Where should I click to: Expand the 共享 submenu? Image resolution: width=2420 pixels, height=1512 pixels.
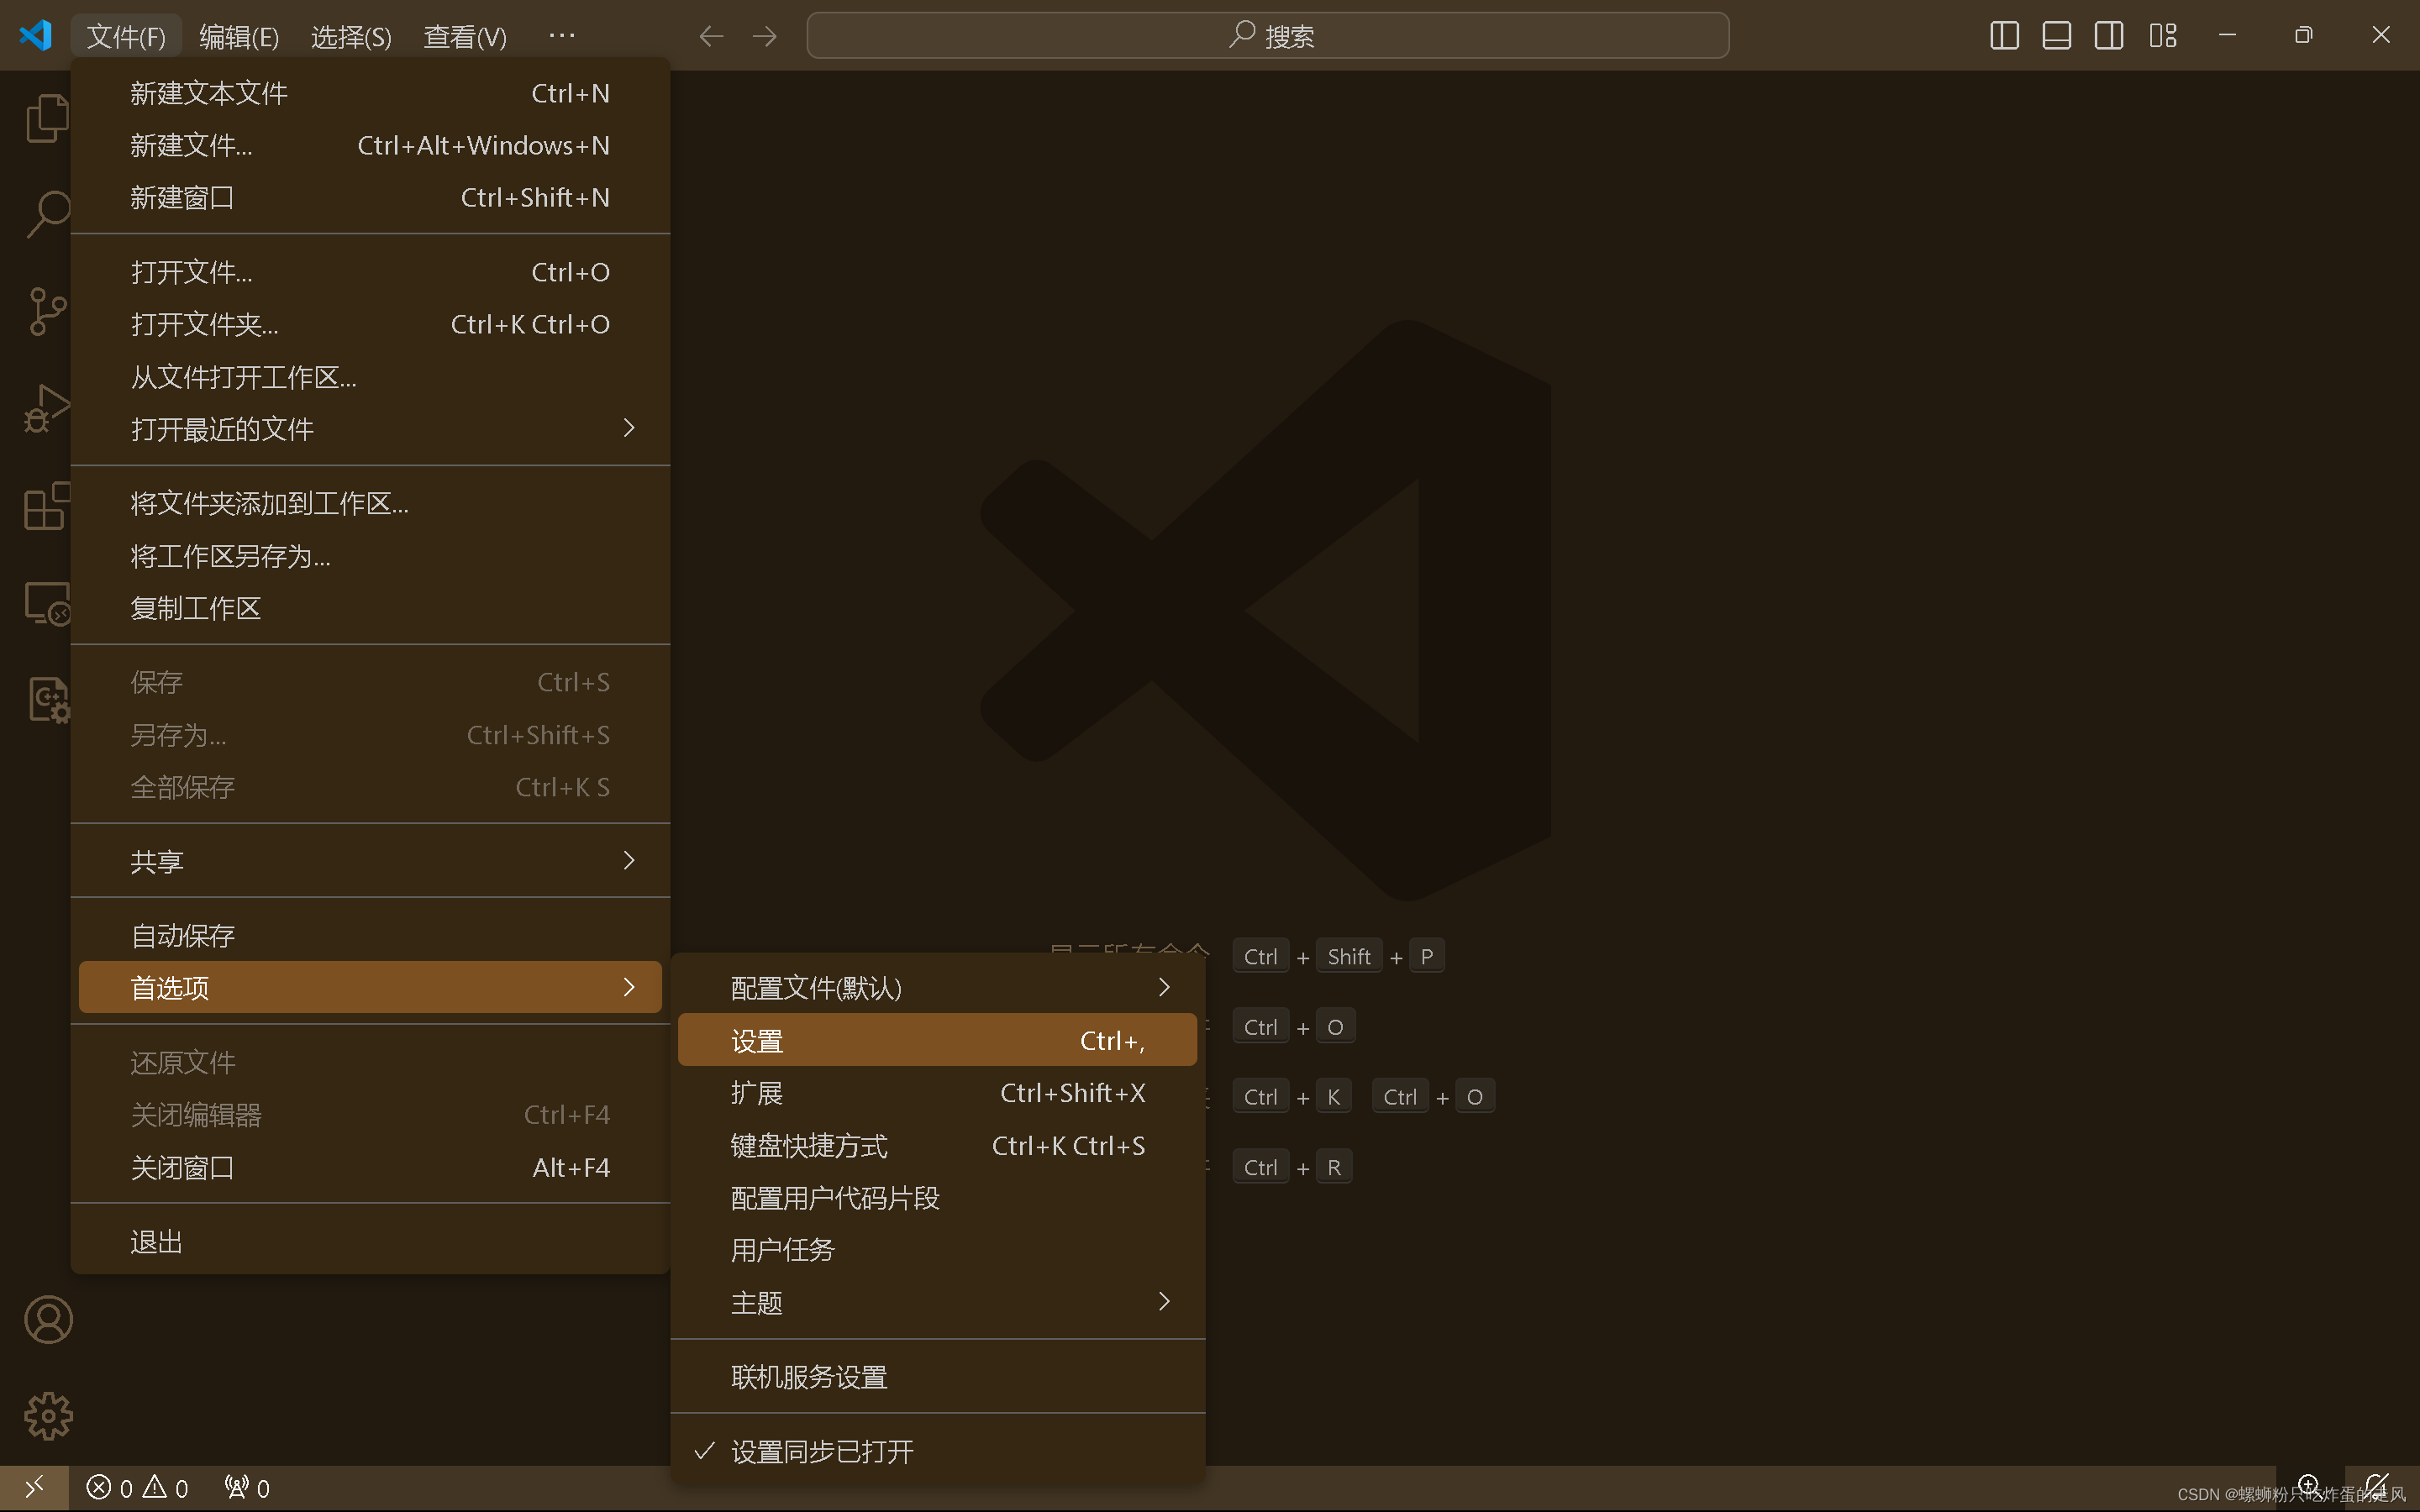pyautogui.click(x=370, y=861)
